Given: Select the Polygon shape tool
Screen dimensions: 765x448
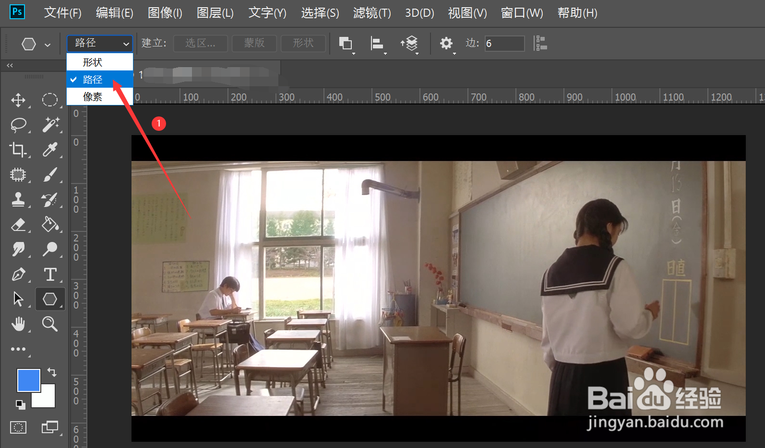Looking at the screenshot, I should tap(50, 299).
